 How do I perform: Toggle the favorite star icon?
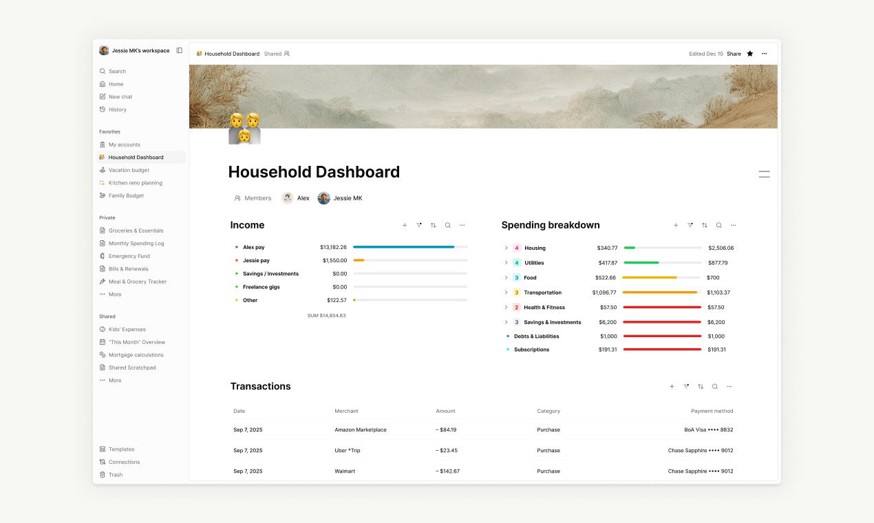[750, 54]
